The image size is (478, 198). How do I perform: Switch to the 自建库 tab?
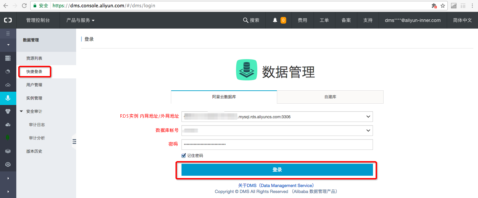coord(330,97)
